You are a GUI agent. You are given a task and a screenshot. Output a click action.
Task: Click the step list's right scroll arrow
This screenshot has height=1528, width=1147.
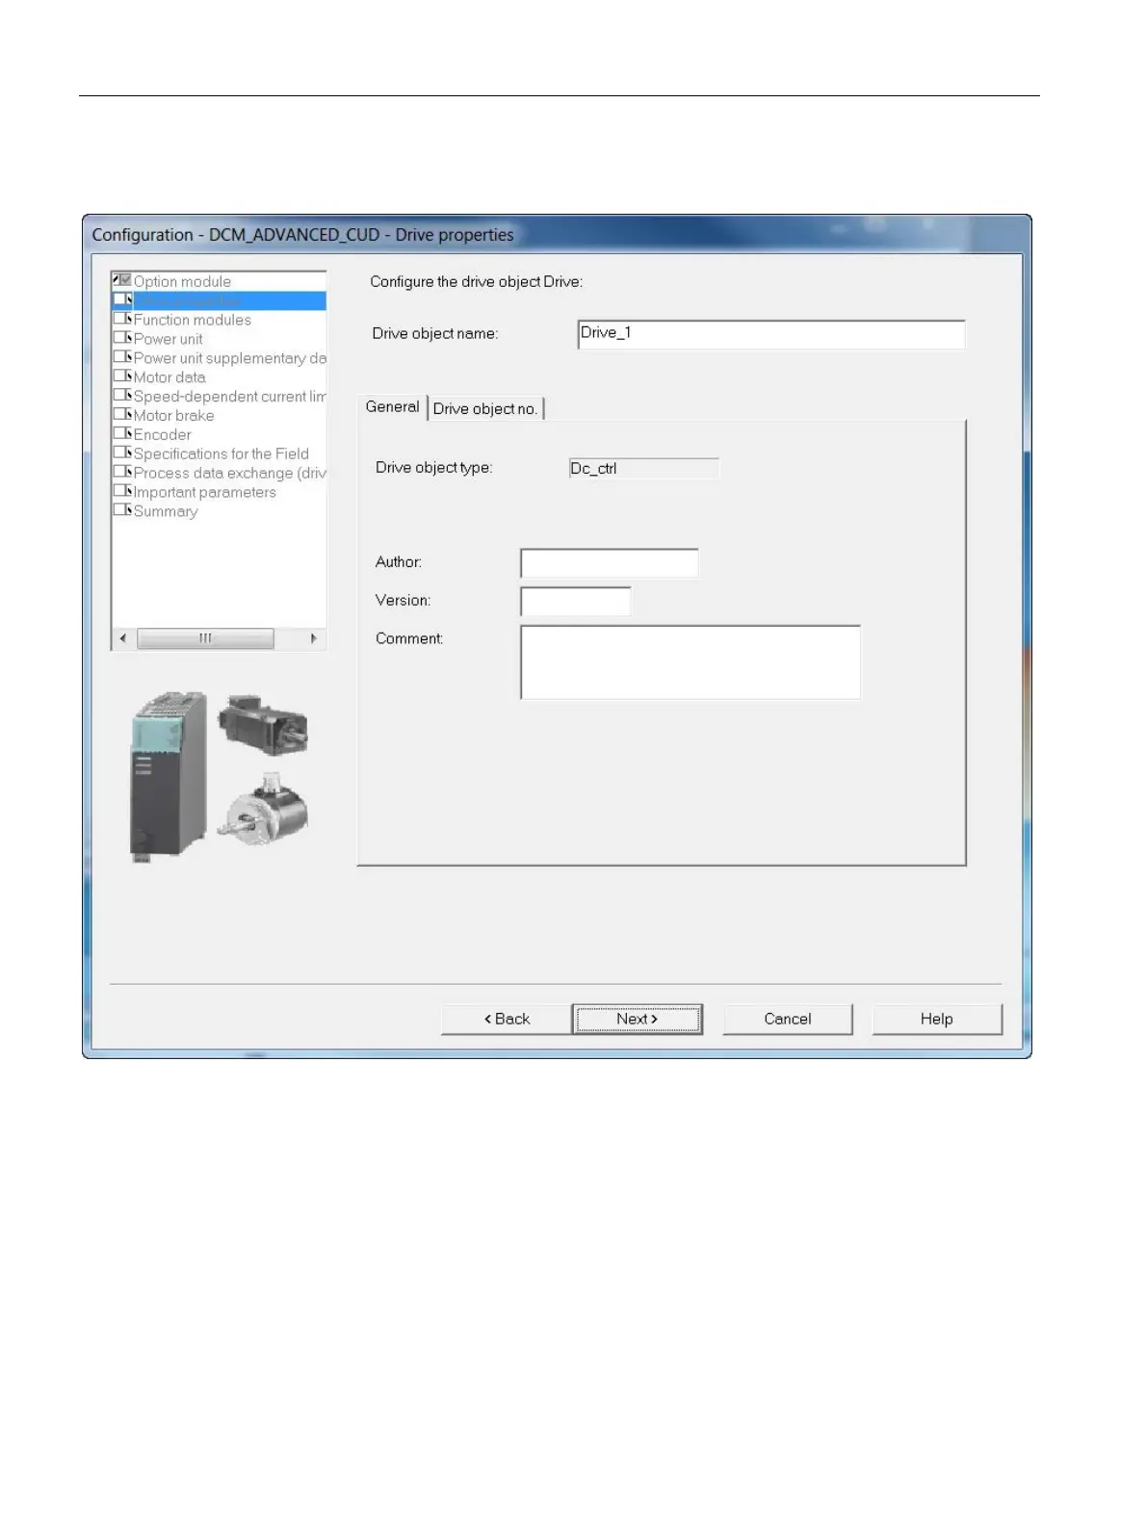coord(313,638)
